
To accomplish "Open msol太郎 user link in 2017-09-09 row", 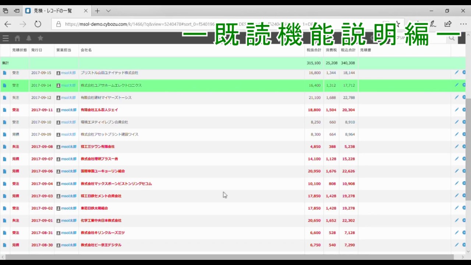I will coord(68,134).
